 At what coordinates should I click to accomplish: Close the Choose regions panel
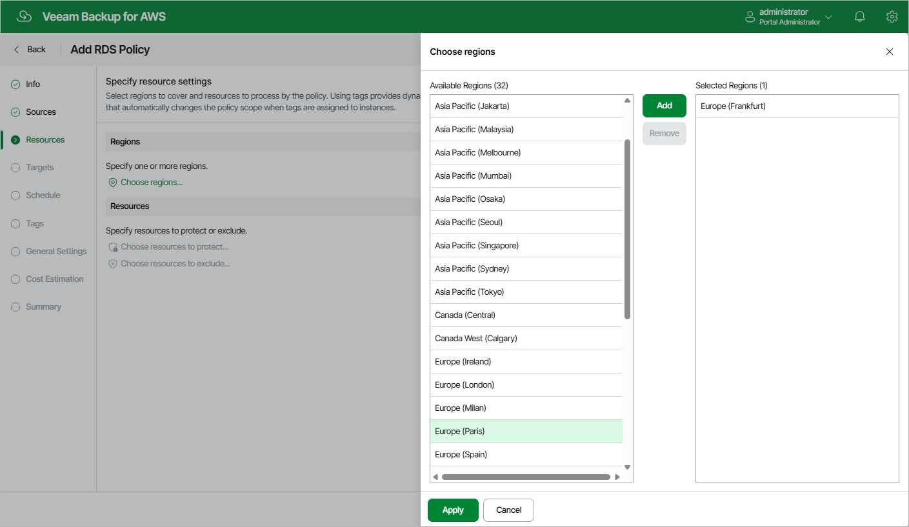tap(890, 52)
